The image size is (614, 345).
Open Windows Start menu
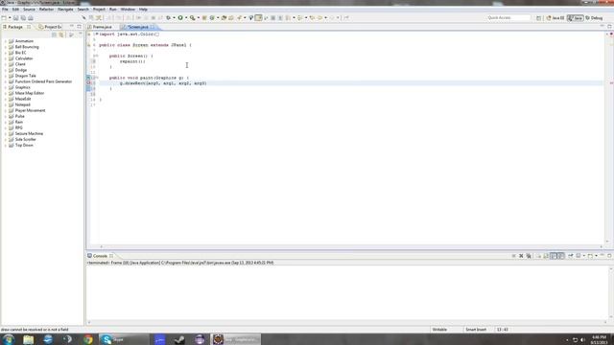(9, 339)
